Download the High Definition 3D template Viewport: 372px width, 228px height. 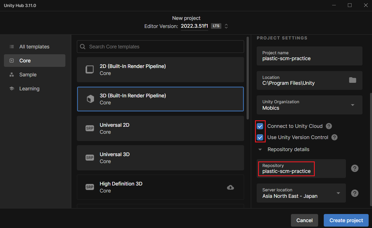[230, 187]
